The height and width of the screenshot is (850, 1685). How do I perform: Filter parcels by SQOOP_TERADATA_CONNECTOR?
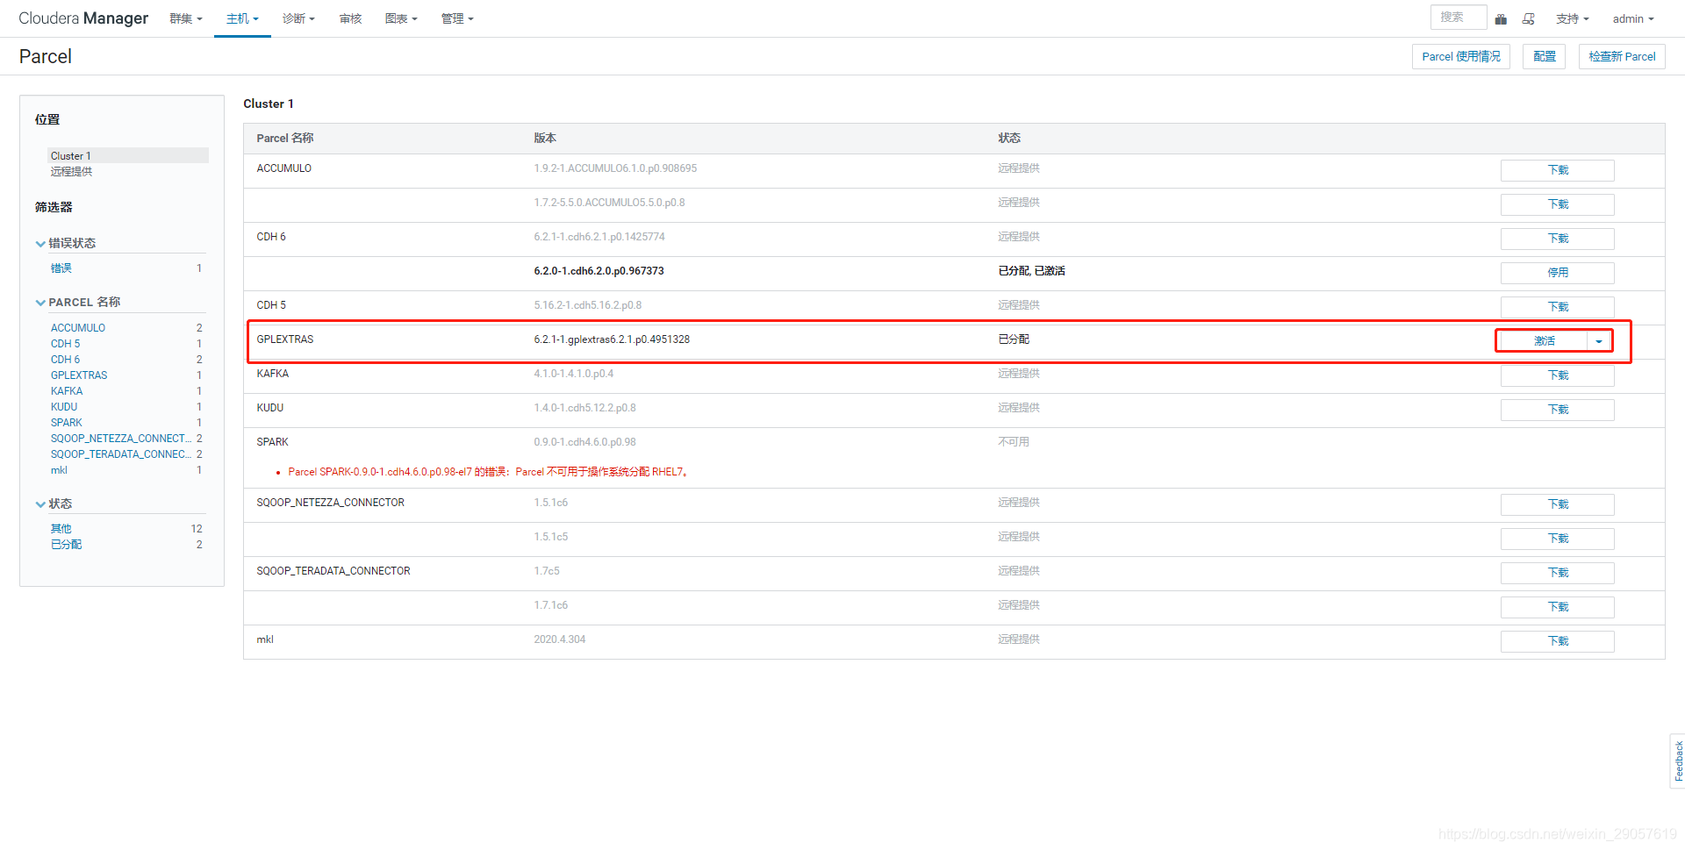click(x=121, y=454)
